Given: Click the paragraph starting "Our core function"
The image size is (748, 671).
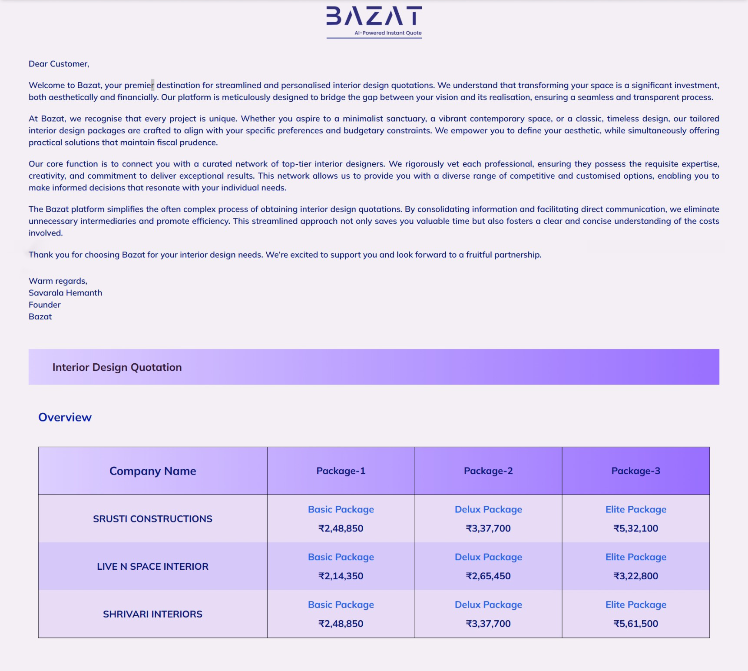Looking at the screenshot, I should (x=374, y=176).
